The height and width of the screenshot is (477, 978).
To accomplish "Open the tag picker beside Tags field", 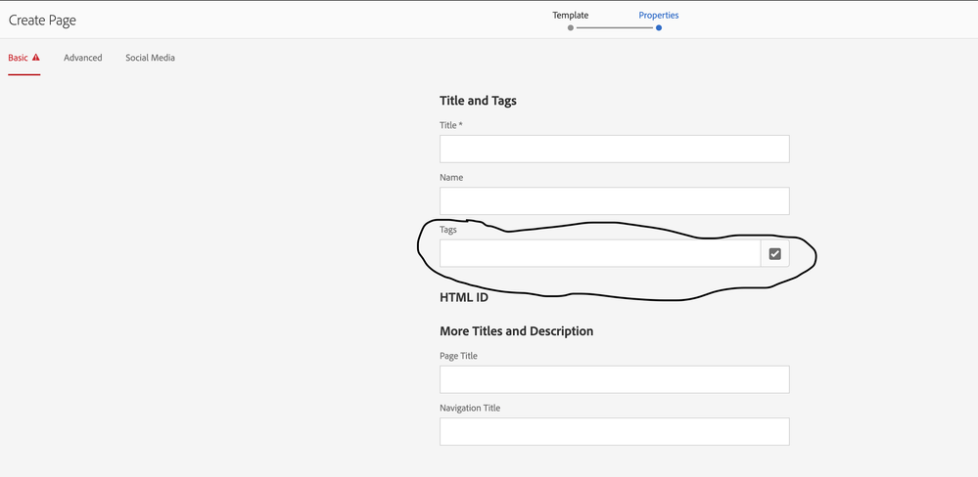I will point(774,254).
